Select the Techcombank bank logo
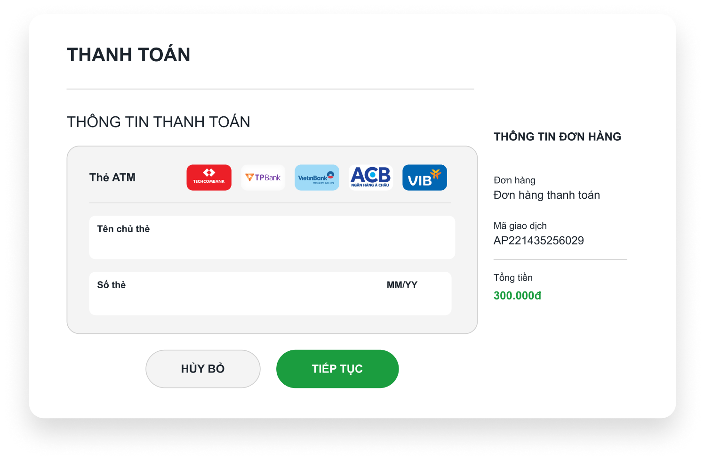704x461 pixels. [x=209, y=178]
